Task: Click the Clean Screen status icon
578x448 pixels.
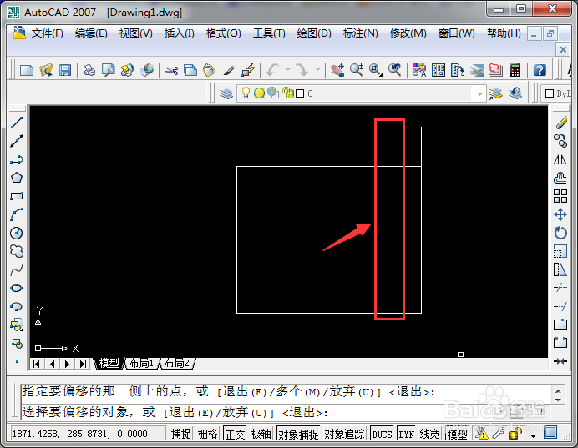Action: coord(550,432)
